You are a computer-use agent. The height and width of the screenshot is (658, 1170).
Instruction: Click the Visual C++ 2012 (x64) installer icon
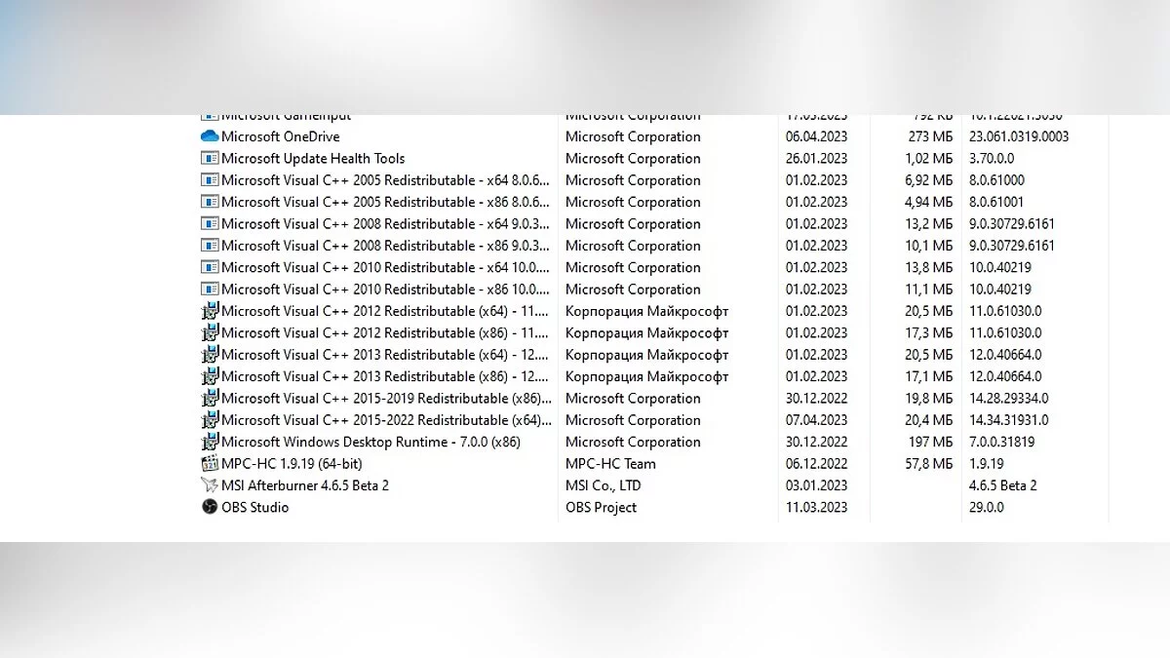(x=210, y=311)
